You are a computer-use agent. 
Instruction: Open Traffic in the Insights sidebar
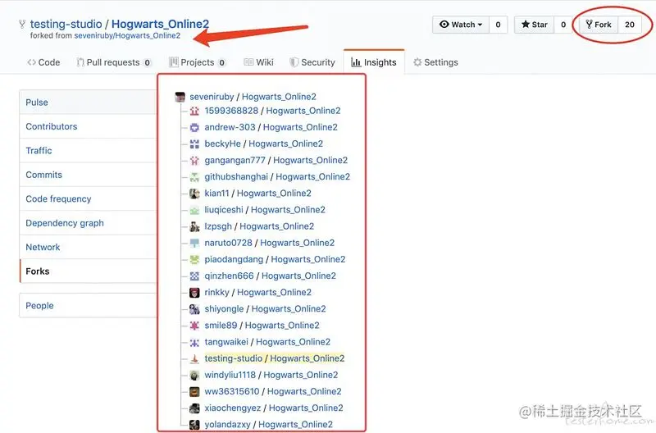(88, 151)
